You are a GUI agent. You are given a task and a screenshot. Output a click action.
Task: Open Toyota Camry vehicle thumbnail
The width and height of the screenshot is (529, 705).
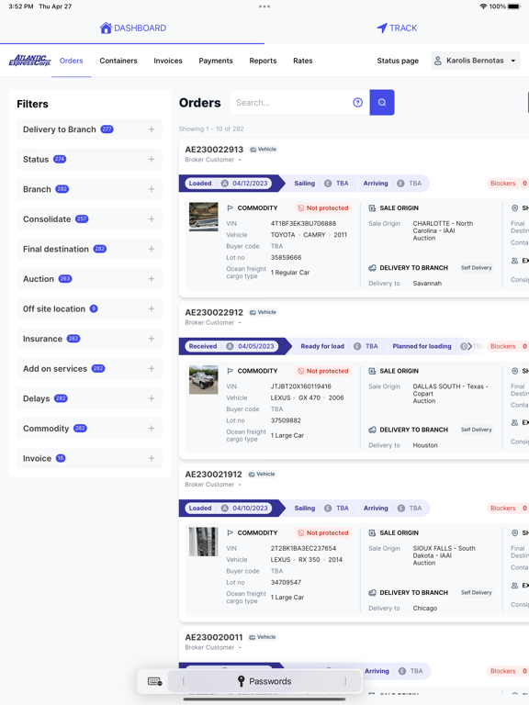point(203,217)
